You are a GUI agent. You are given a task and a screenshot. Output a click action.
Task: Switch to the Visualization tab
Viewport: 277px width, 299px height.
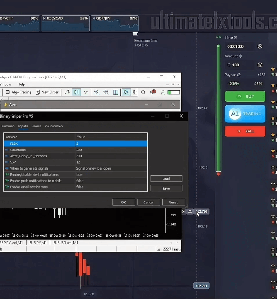54,126
